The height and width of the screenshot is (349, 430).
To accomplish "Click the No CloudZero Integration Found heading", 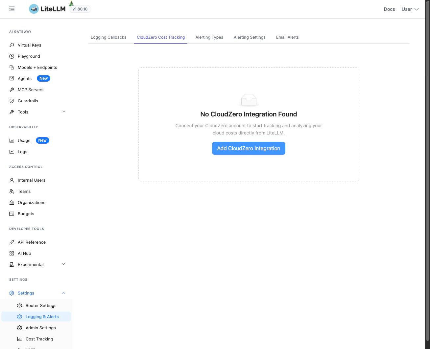I will (249, 114).
